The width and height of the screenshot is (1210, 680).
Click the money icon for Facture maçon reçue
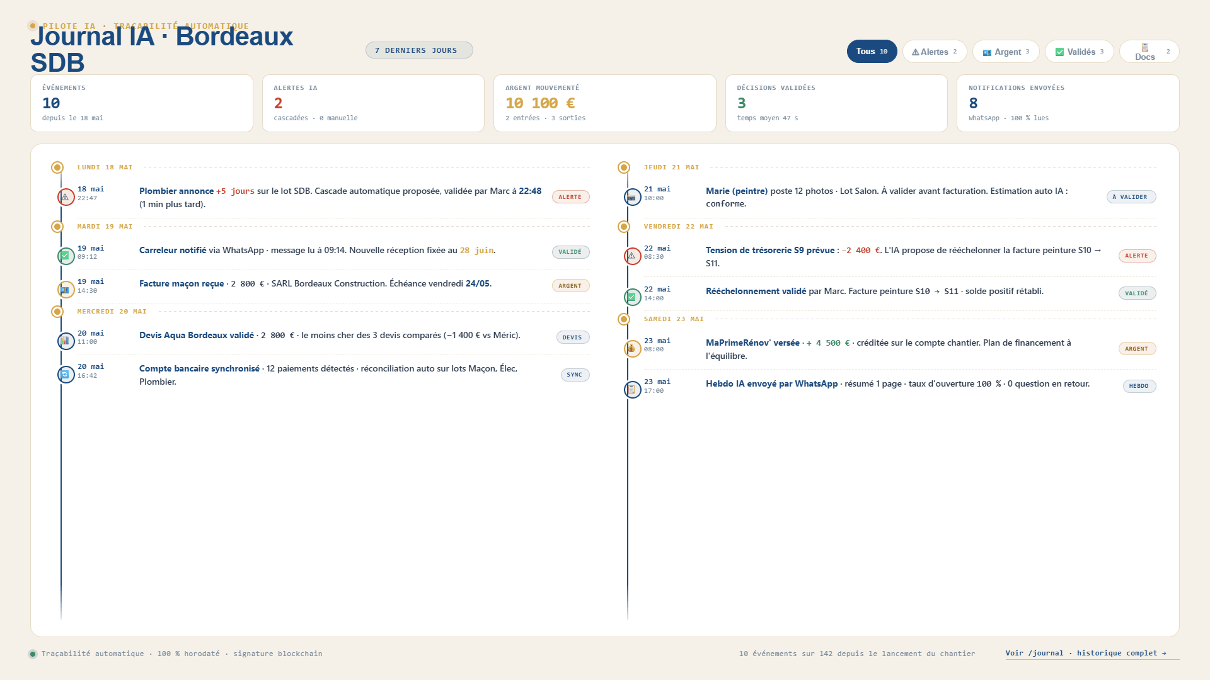(x=66, y=290)
